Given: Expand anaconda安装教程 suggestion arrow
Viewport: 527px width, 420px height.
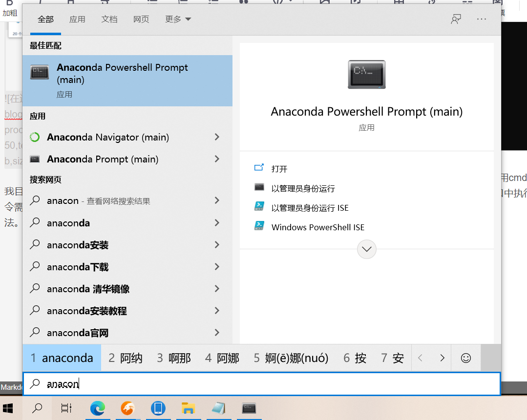Looking at the screenshot, I should [x=217, y=311].
